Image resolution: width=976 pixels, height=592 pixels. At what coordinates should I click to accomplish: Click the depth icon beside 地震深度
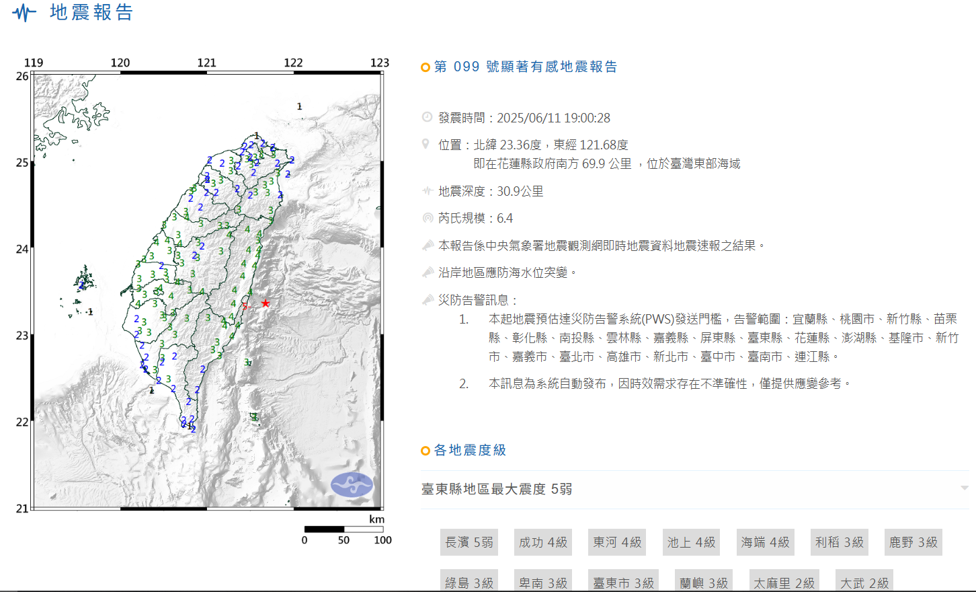coord(427,191)
